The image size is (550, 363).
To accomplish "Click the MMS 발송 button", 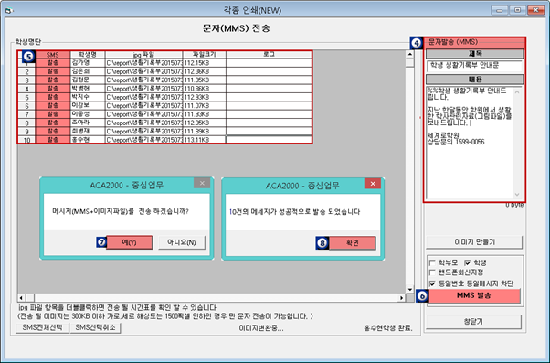I will pyautogui.click(x=473, y=295).
